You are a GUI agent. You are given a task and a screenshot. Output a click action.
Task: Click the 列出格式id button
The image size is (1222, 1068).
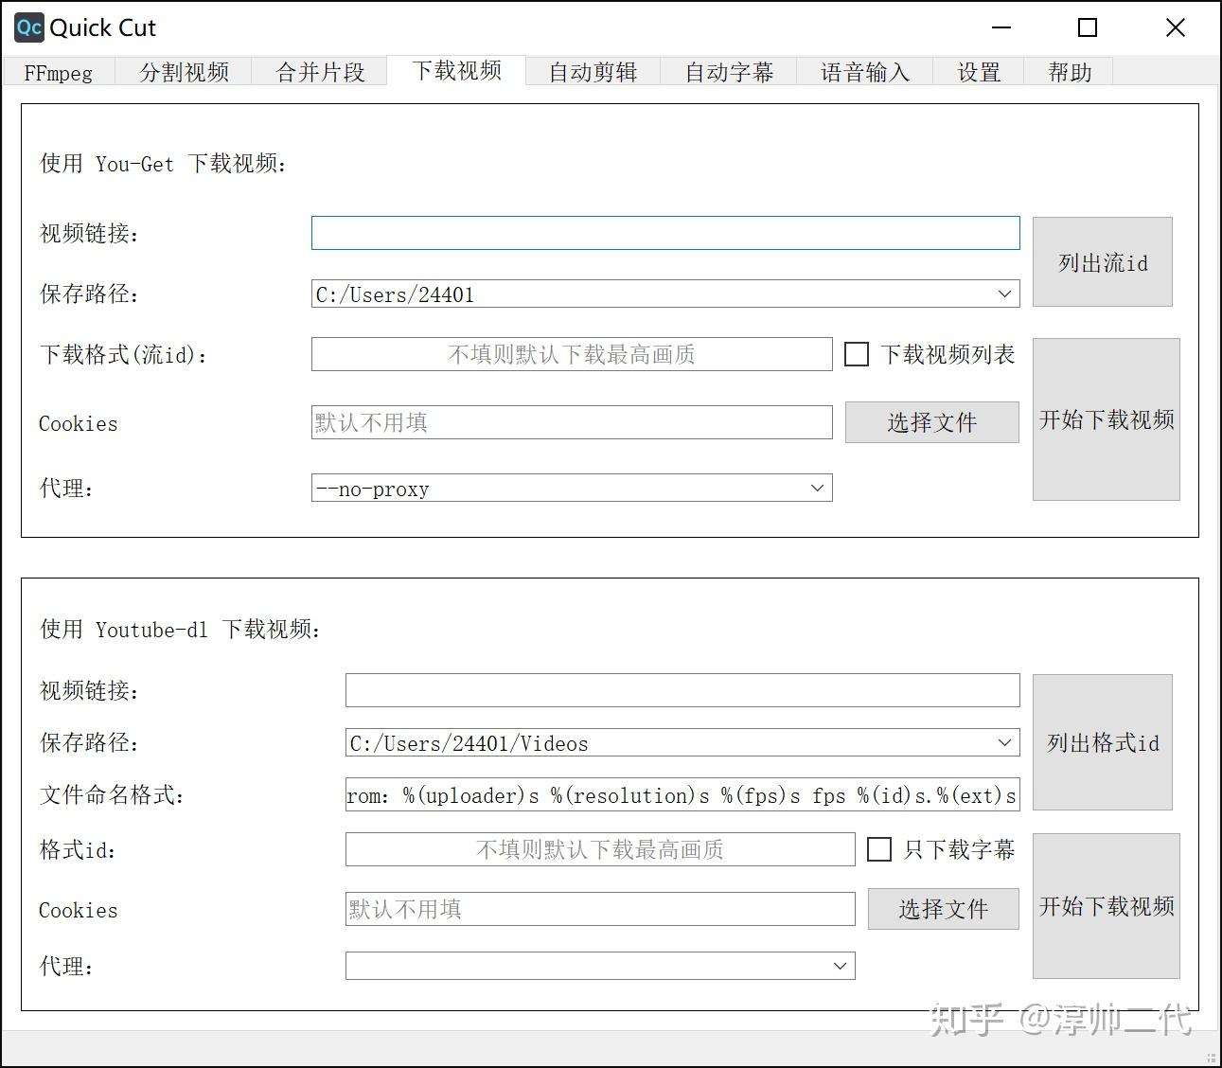click(1102, 744)
